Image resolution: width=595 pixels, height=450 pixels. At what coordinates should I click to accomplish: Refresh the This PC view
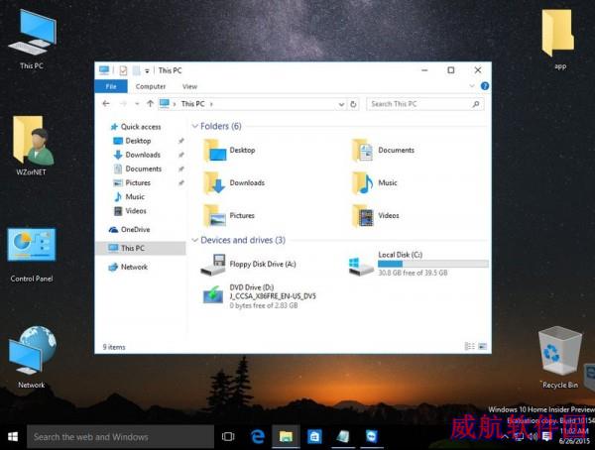pyautogui.click(x=353, y=104)
